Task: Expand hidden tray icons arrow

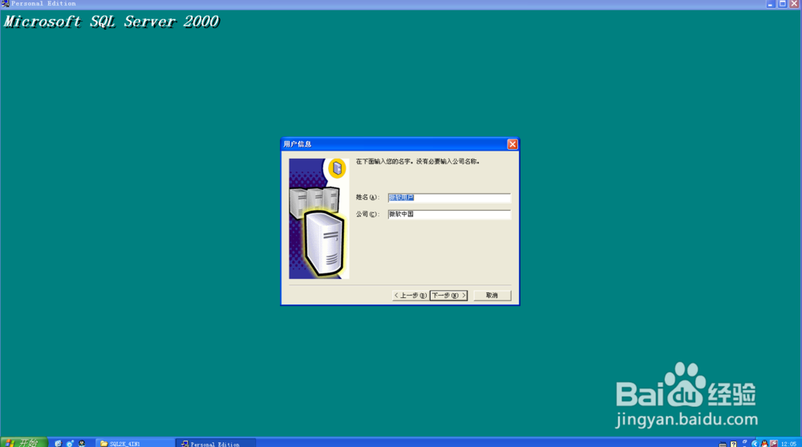Action: pyautogui.click(x=755, y=444)
